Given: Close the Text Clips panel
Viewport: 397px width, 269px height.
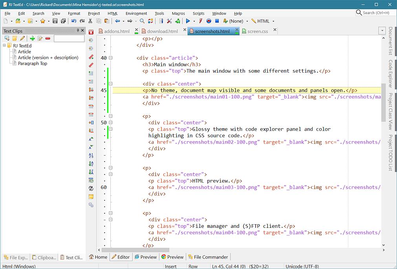Looking at the screenshot, I should click(82, 31).
